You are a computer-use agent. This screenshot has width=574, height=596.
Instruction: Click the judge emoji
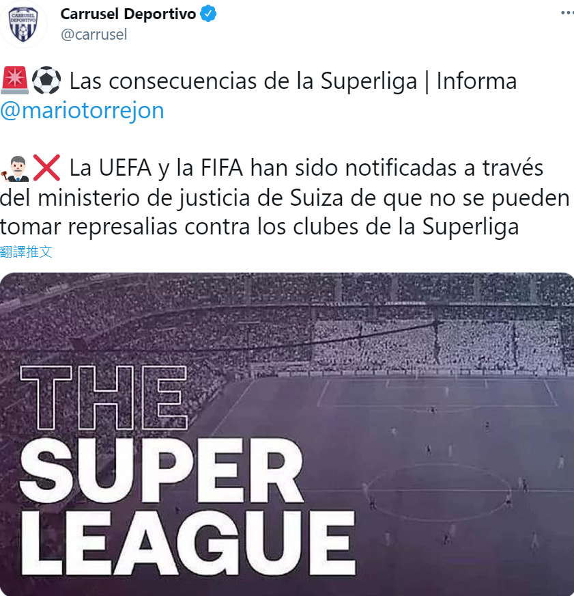pyautogui.click(x=15, y=168)
